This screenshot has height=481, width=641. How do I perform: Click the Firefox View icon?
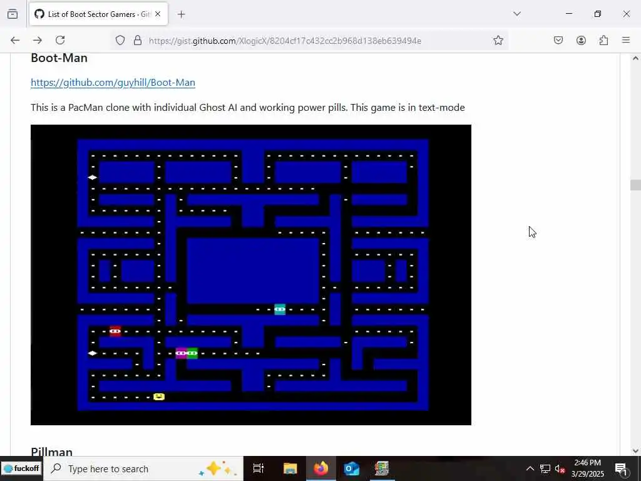click(x=13, y=14)
